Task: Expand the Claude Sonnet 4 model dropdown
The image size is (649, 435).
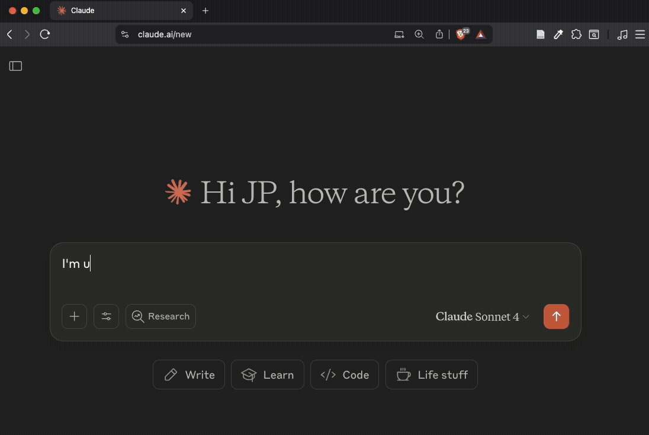Action: [x=482, y=316]
